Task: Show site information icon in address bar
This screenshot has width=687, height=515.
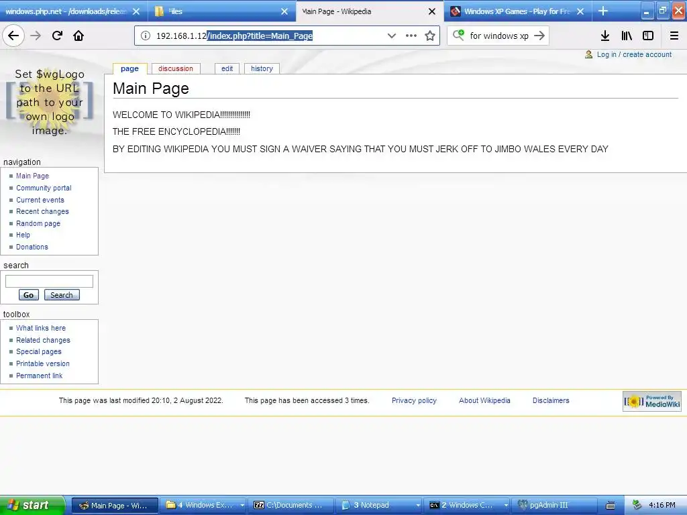Action: tap(146, 36)
